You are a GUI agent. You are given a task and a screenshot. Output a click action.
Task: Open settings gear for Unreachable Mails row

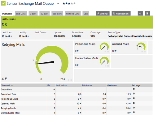tap(134, 112)
